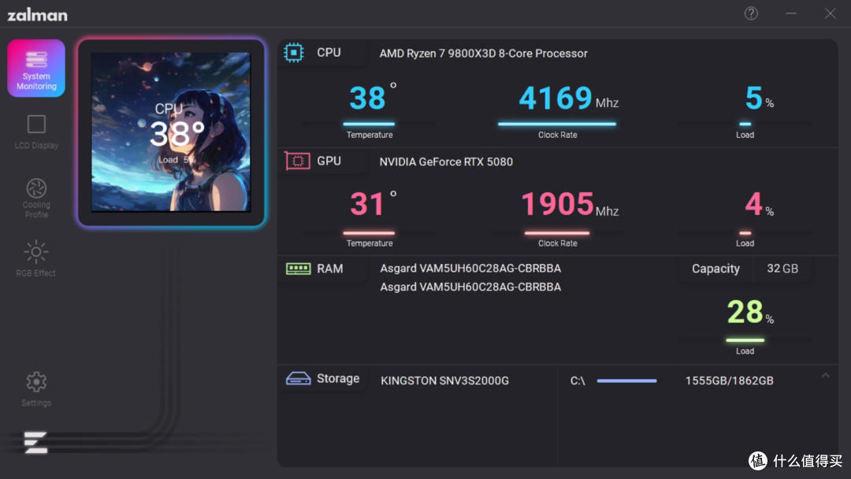Screen dimensions: 851x479
Task: Click the RAM Capacity label
Action: pyautogui.click(x=715, y=269)
